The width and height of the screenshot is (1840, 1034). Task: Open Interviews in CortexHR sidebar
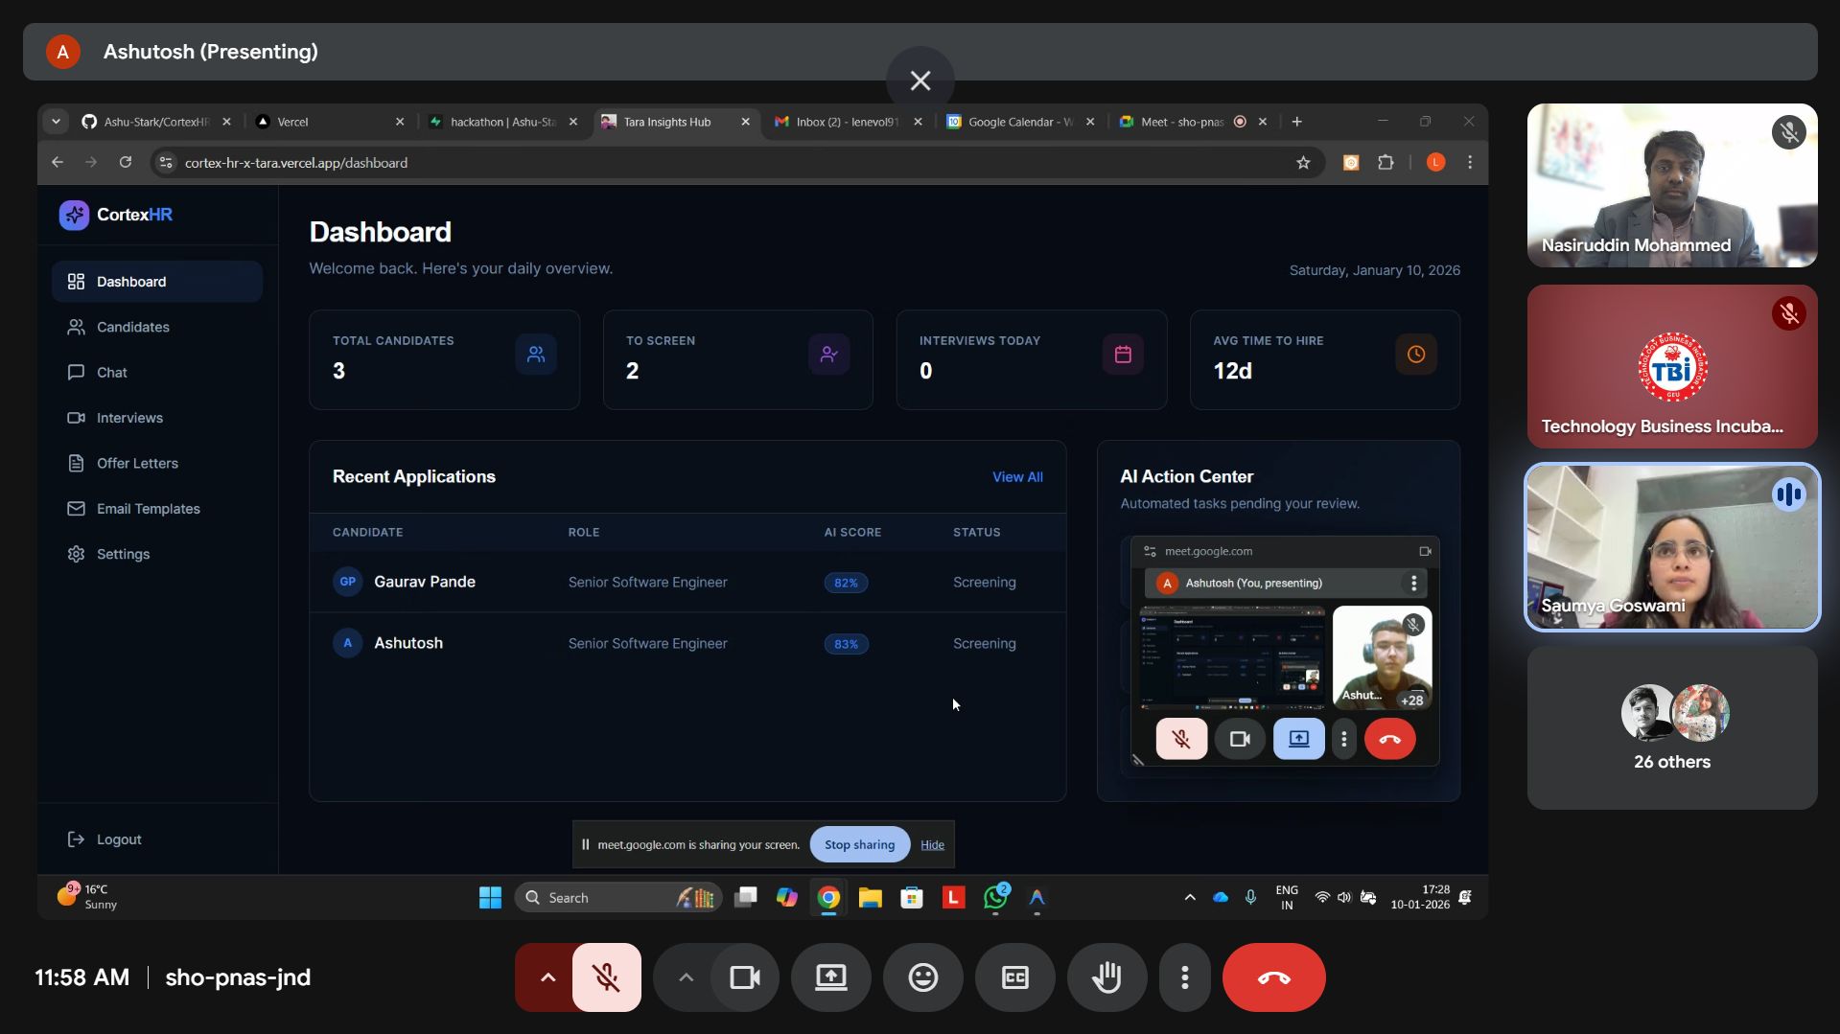(x=129, y=418)
